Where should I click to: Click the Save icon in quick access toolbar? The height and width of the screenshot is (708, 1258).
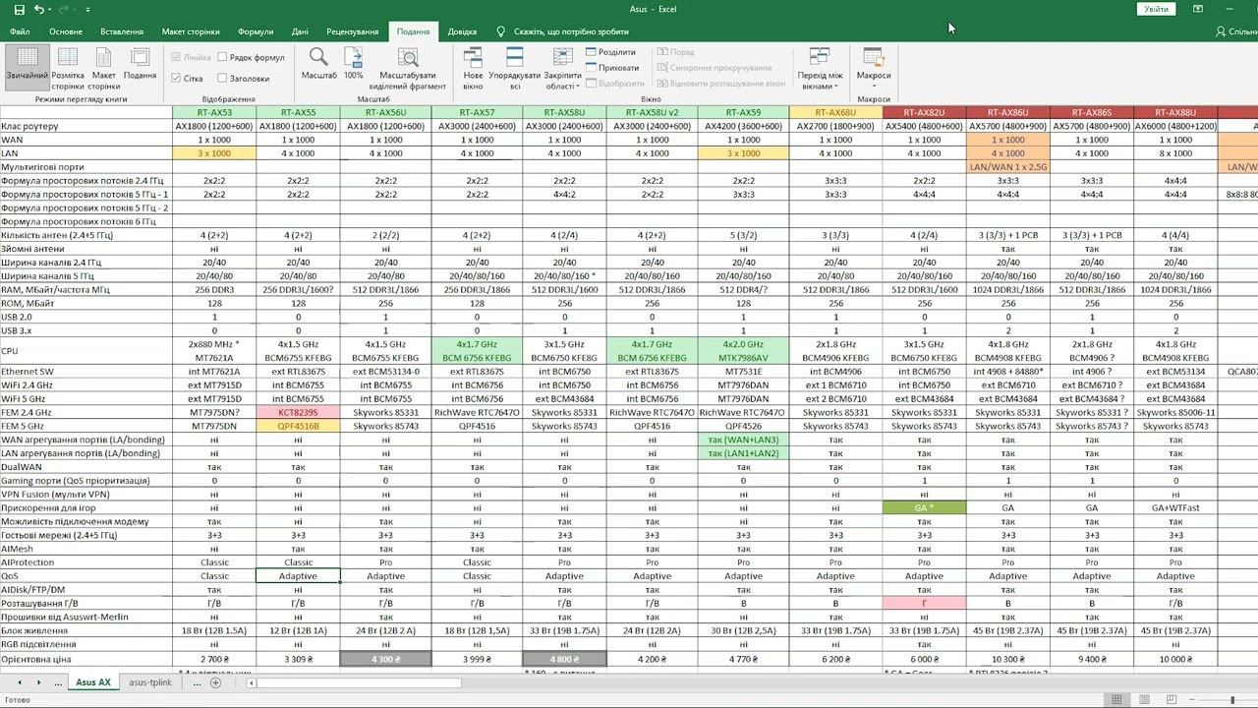(20, 9)
